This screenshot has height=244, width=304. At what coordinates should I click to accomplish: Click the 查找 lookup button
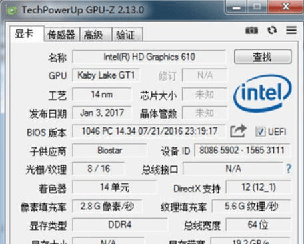click(x=263, y=57)
